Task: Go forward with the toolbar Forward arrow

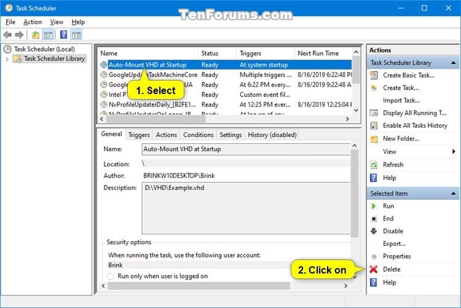Action: (x=20, y=35)
